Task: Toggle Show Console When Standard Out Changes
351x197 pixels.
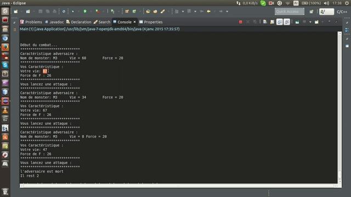Action: (x=280, y=22)
